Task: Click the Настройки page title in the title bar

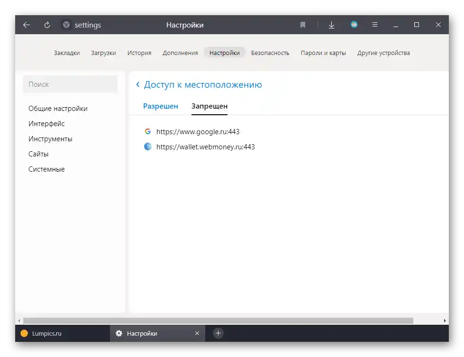Action: (185, 25)
